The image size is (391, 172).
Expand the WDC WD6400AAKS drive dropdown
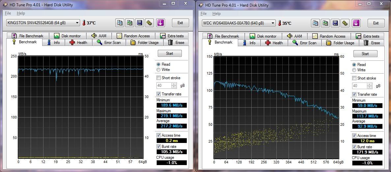click(273, 23)
